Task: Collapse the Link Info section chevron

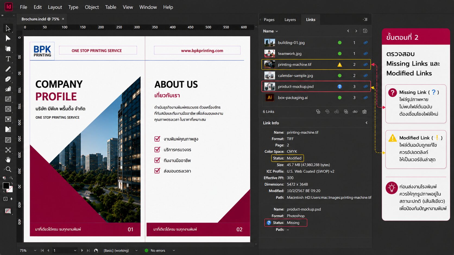Action: (x=366, y=123)
